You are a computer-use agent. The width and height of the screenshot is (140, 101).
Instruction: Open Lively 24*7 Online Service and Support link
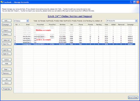coord(70,16)
